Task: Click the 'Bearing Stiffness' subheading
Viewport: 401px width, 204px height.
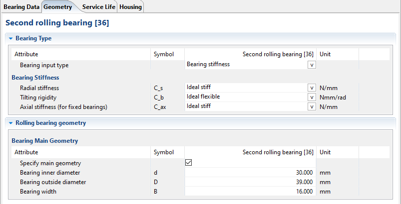Action: point(35,77)
